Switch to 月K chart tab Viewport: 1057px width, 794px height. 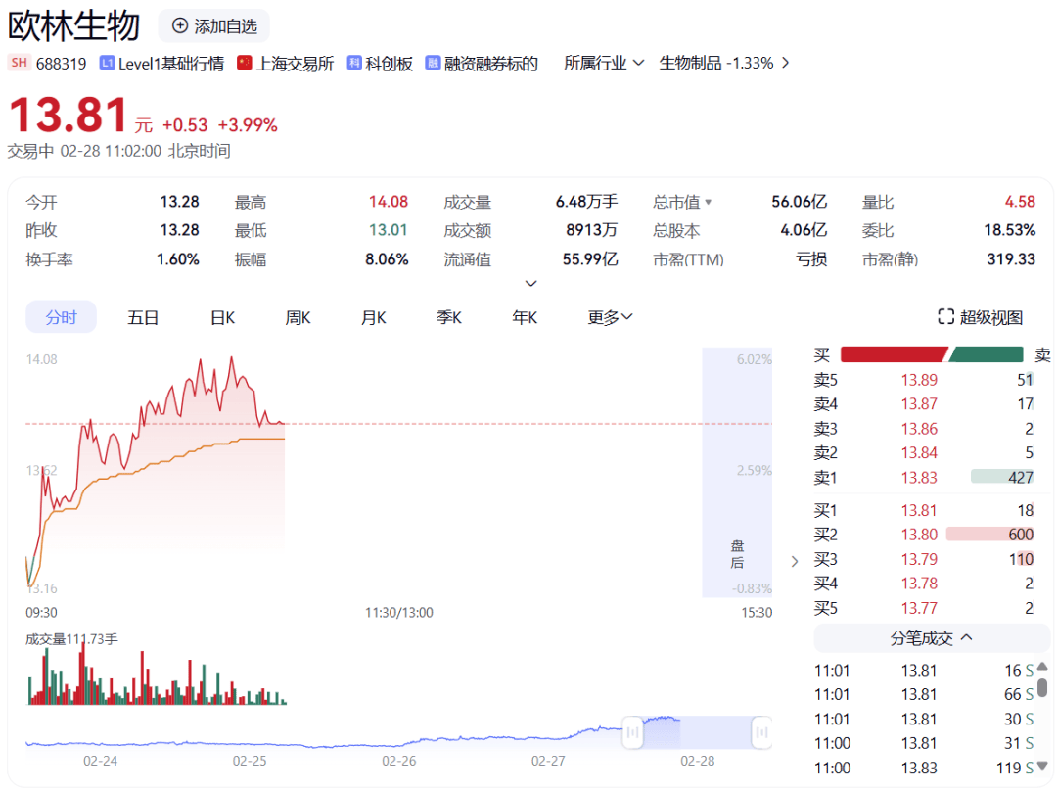pos(374,317)
